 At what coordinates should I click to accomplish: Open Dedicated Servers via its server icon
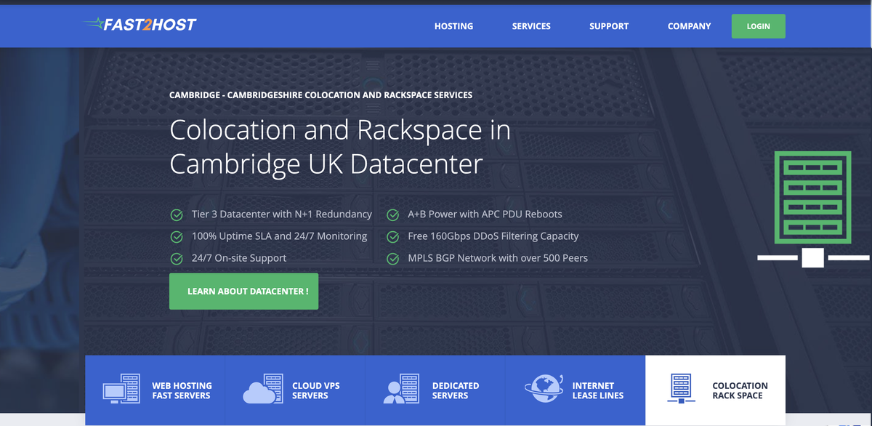click(403, 388)
